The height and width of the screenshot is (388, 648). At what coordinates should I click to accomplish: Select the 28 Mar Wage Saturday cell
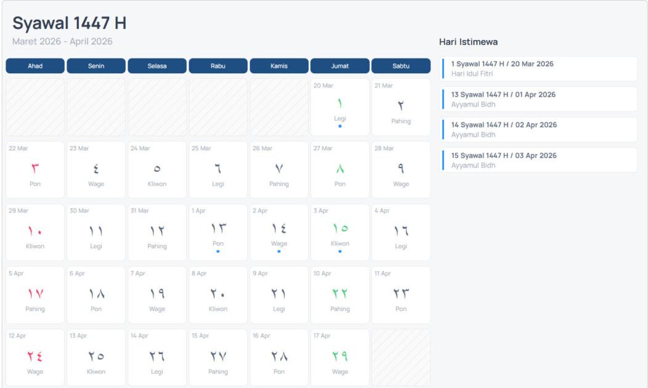click(401, 169)
